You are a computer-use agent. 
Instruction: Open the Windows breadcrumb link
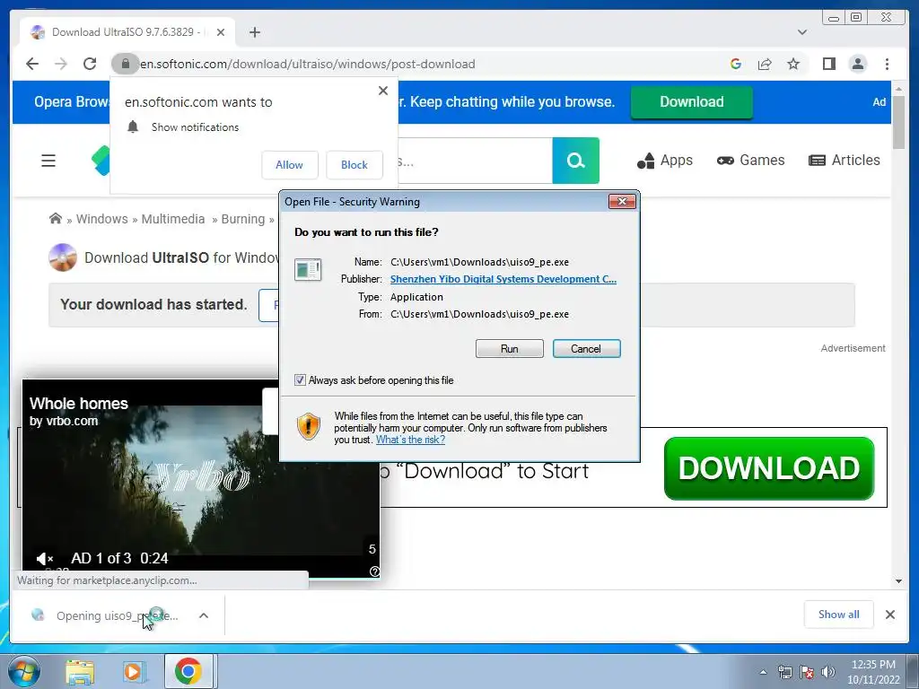pyautogui.click(x=102, y=219)
